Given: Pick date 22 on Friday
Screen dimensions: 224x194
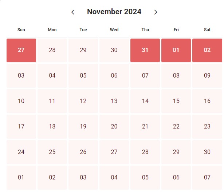Looking at the screenshot, I should pos(176,127).
